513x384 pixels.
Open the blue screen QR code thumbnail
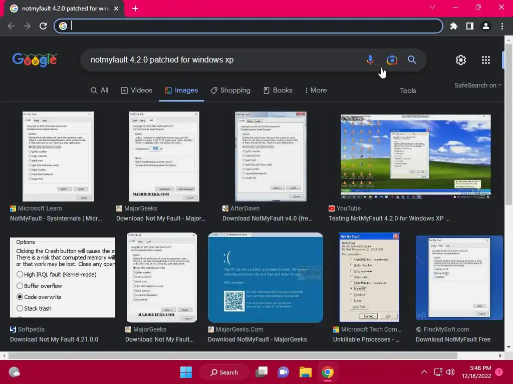[266, 277]
